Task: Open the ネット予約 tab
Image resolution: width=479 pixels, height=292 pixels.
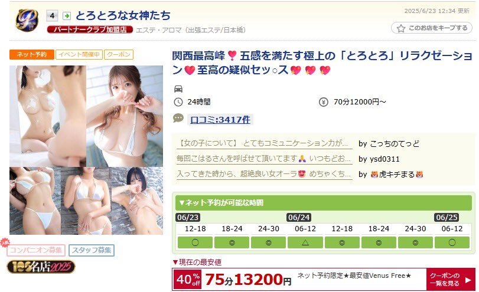Action: [32, 55]
